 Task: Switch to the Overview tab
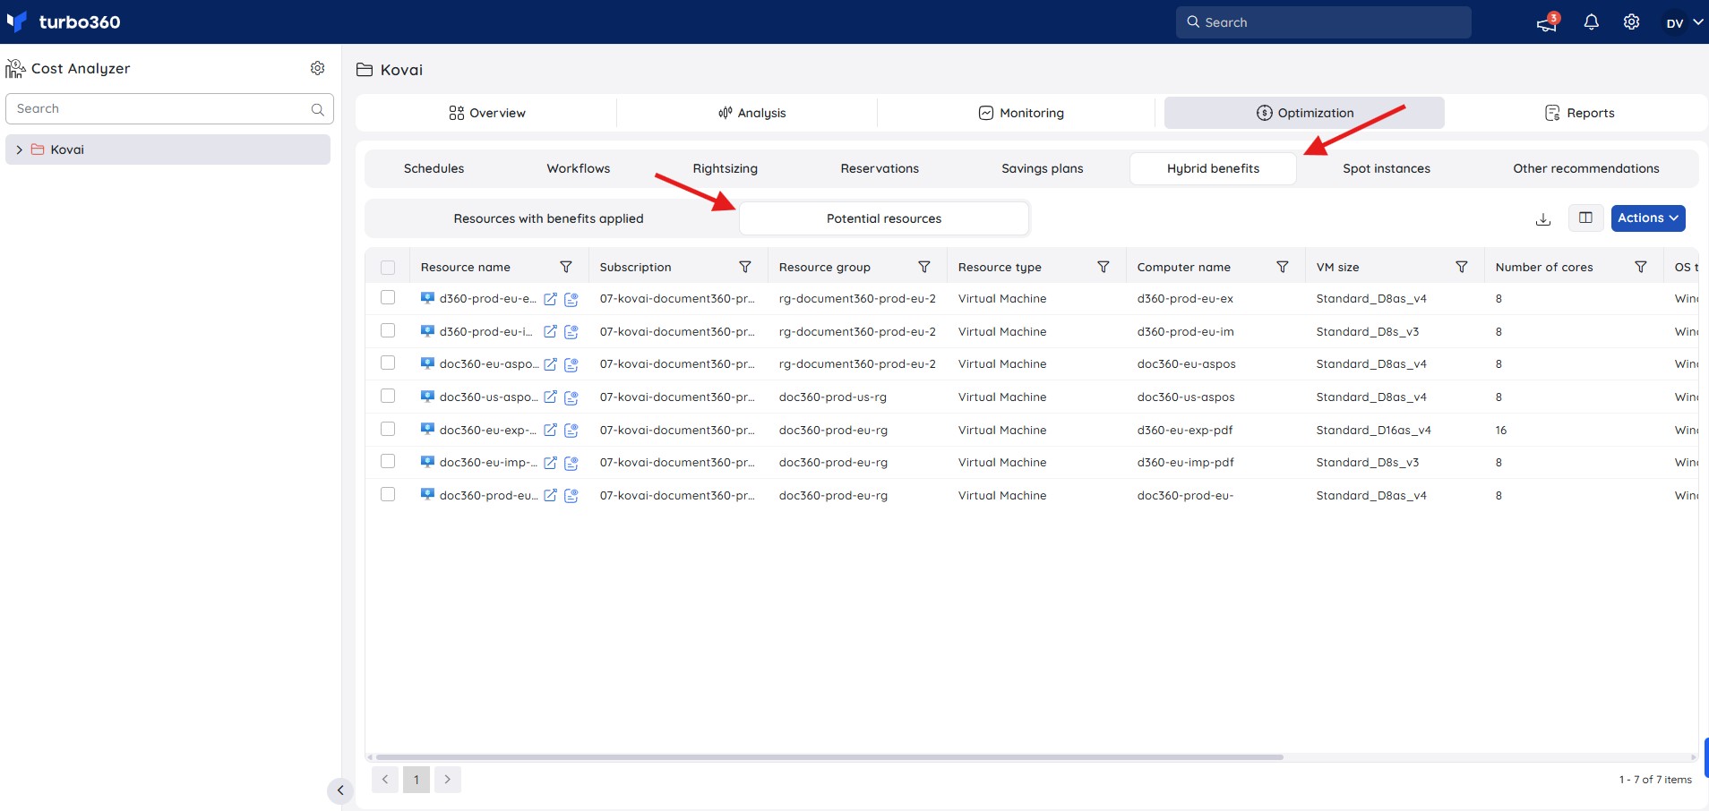[486, 113]
